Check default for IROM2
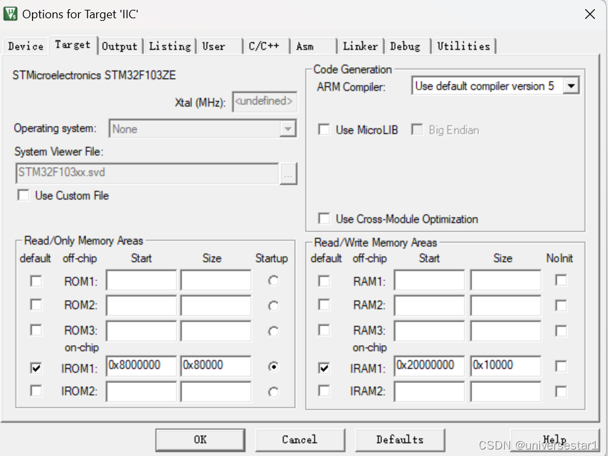608x456 pixels. (36, 391)
